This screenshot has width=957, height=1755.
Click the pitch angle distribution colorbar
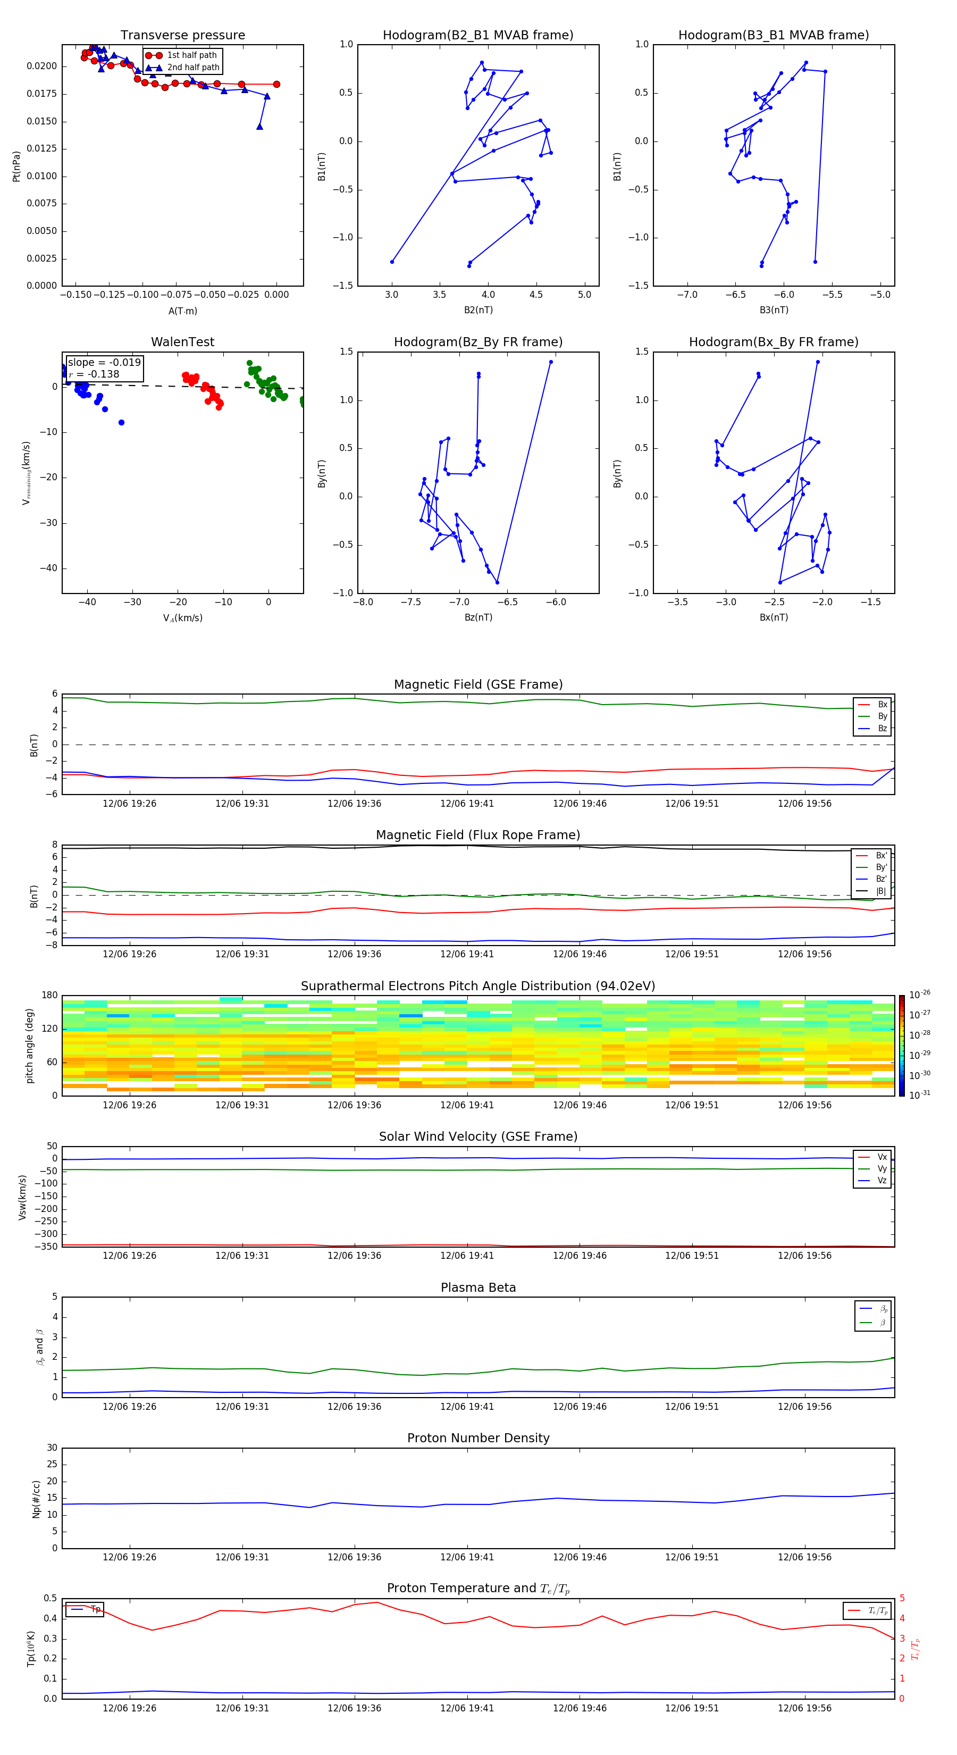point(902,1045)
